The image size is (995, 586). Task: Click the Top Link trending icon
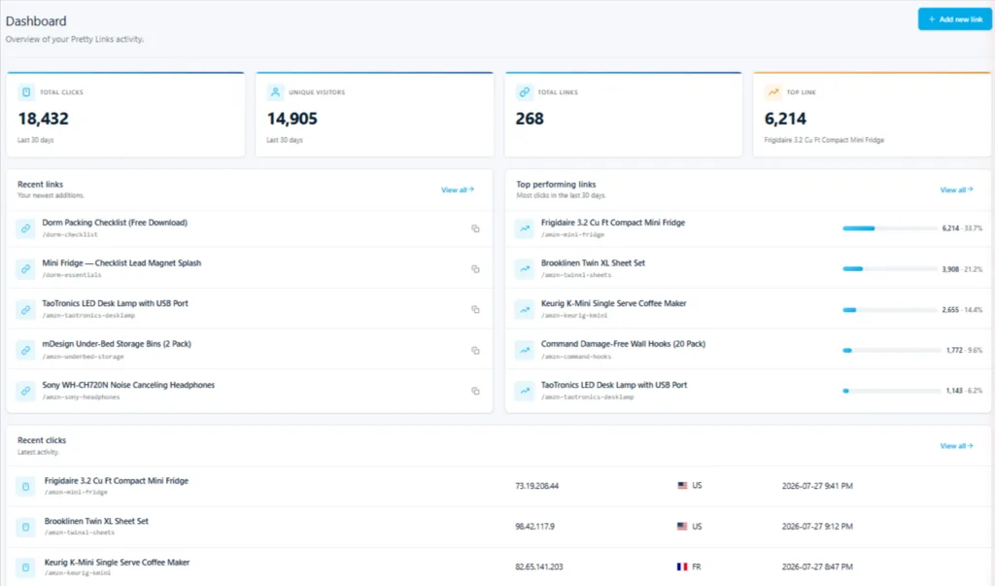[772, 92]
